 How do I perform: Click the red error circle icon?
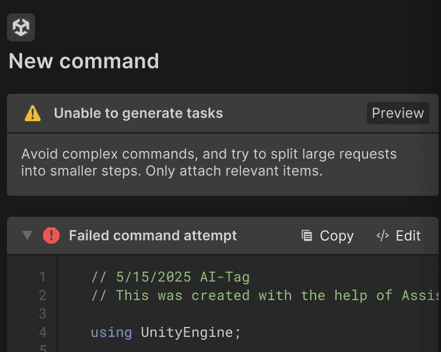51,235
